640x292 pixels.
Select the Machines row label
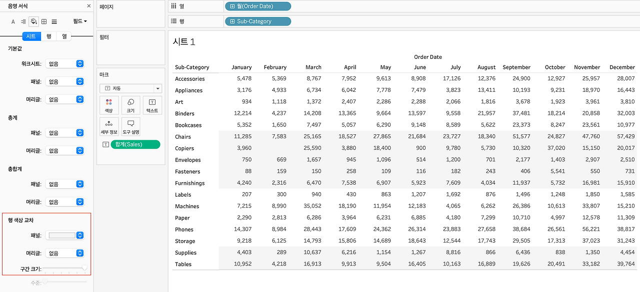(187, 206)
